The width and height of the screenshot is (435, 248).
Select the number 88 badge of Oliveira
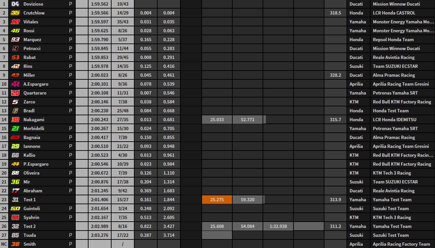pos(15,173)
